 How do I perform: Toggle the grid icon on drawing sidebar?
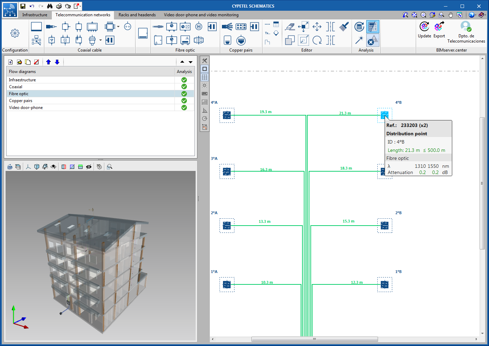tap(205, 77)
